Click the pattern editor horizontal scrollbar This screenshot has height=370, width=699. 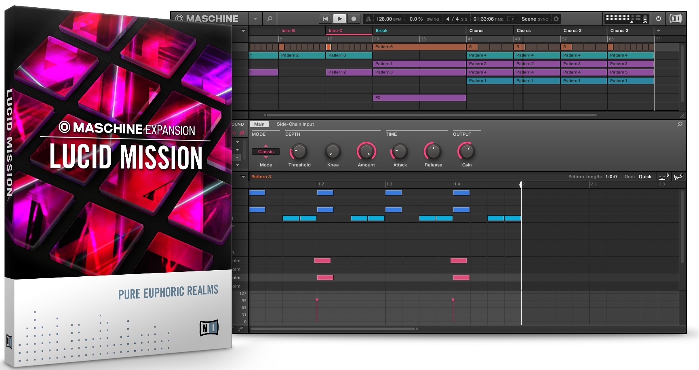tap(334, 329)
